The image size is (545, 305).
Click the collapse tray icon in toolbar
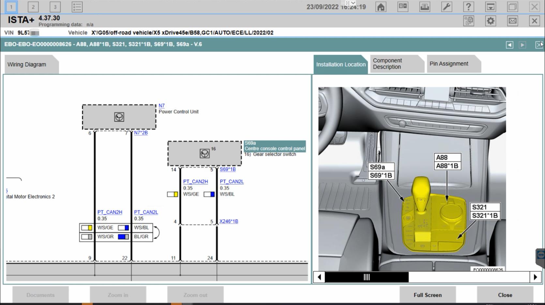(491, 7)
